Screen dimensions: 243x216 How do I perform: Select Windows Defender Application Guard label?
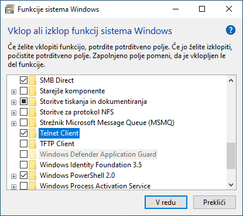pyautogui.click(x=98, y=154)
